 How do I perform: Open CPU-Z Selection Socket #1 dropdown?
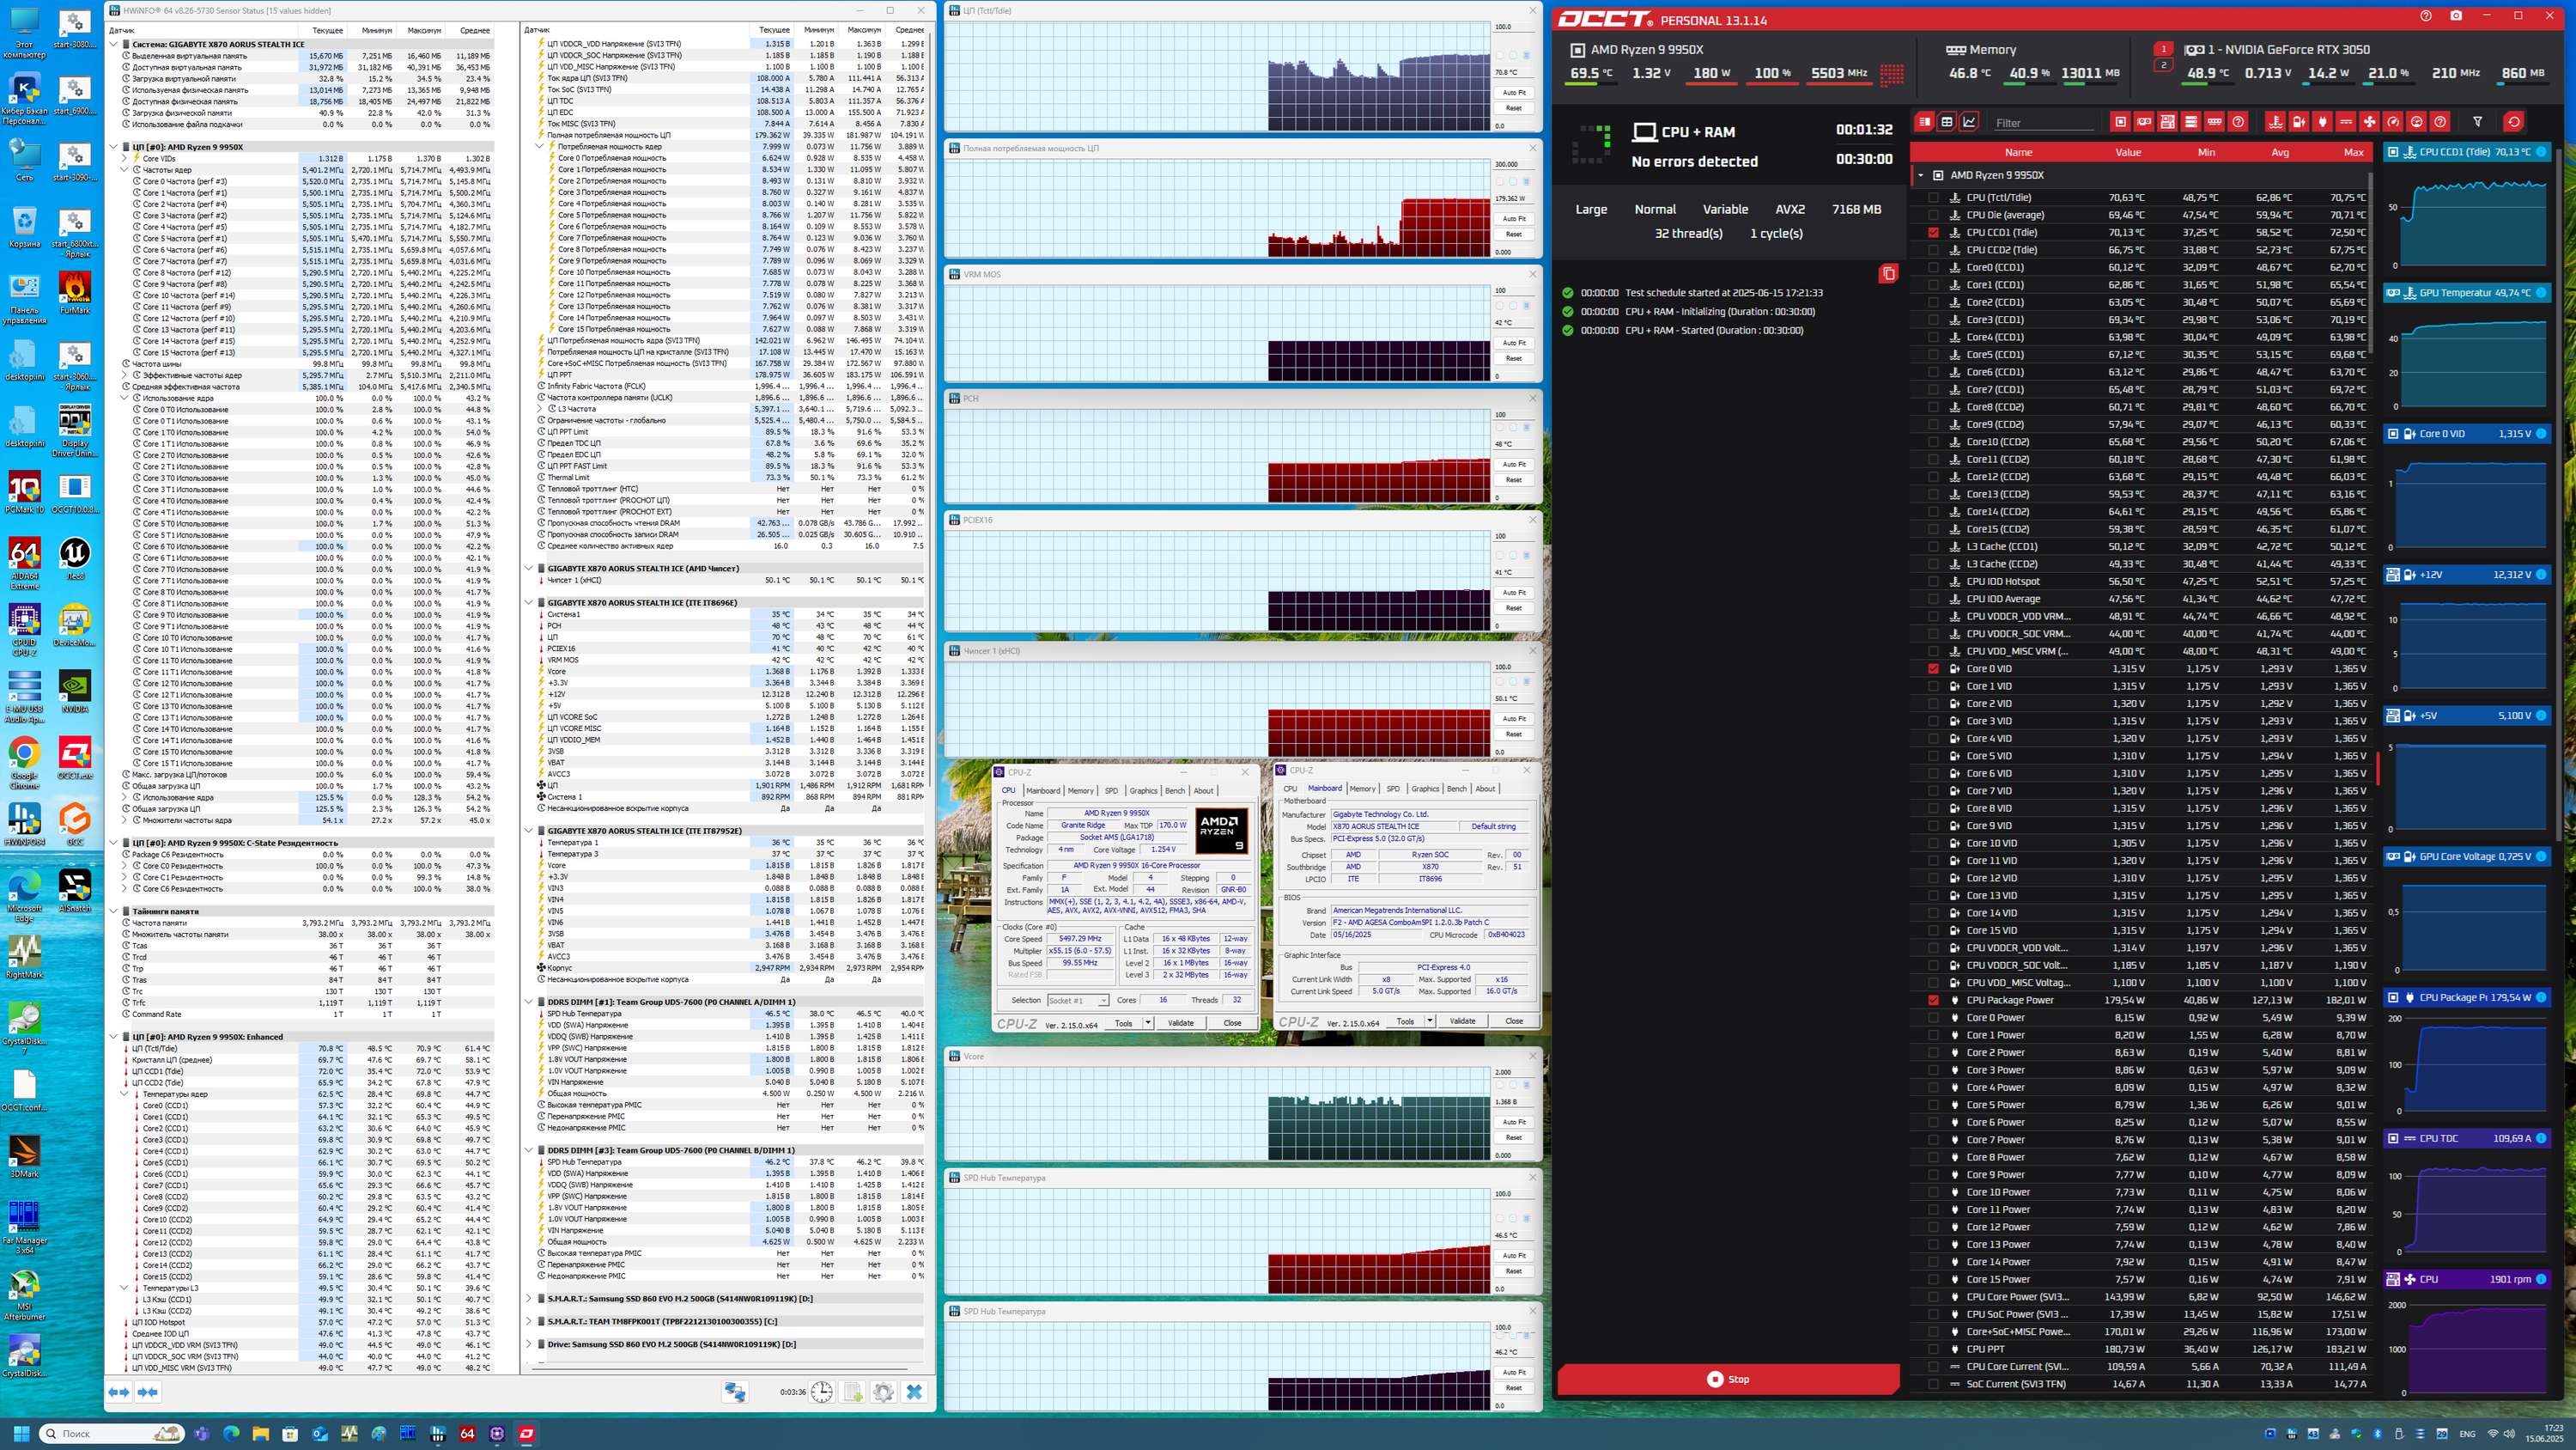[x=1078, y=1001]
